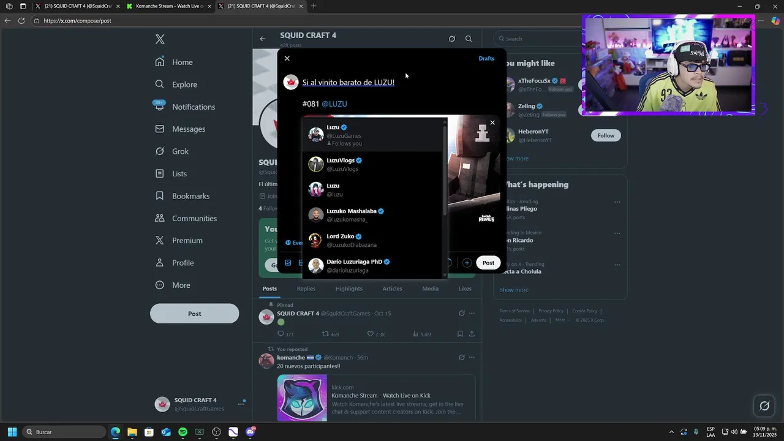
Task: Open Spotify from the taskbar
Action: [183, 432]
